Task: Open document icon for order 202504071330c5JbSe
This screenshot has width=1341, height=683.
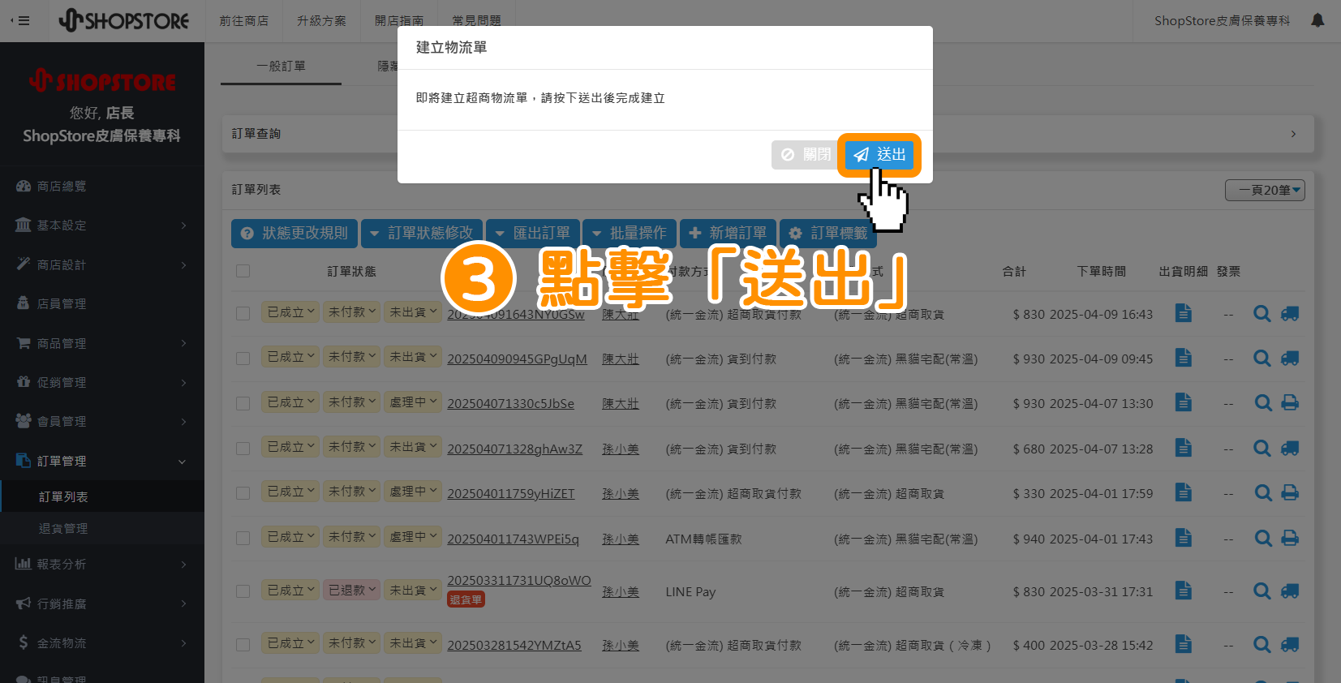Action: [1184, 402]
